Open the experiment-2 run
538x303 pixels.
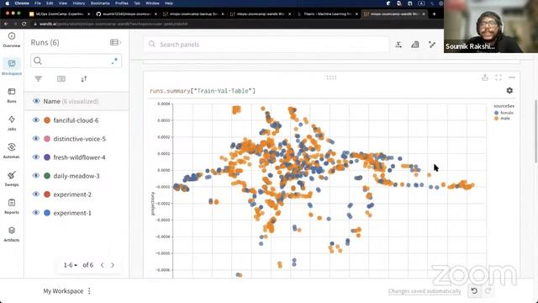[72, 194]
